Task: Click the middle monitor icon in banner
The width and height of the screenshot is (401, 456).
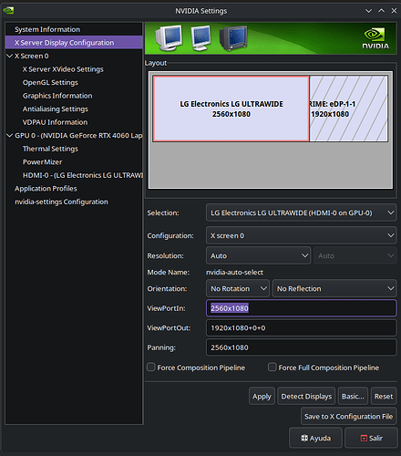Action: click(200, 38)
